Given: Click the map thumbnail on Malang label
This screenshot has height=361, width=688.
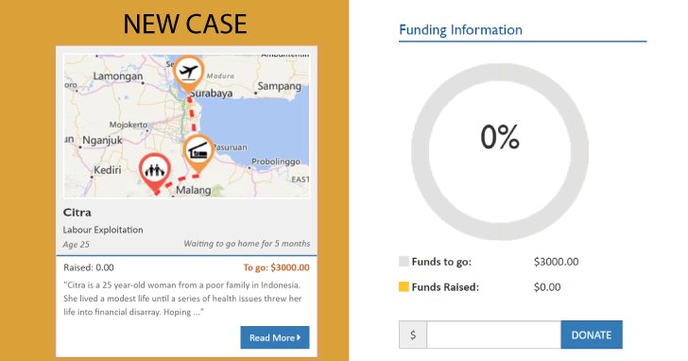Looking at the screenshot, I should [194, 190].
